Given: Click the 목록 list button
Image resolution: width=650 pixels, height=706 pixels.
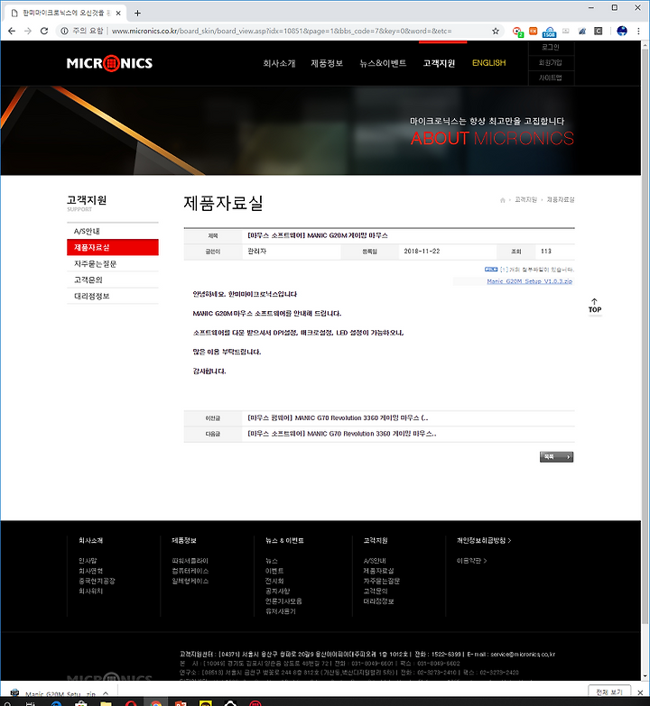Looking at the screenshot, I should [x=556, y=457].
